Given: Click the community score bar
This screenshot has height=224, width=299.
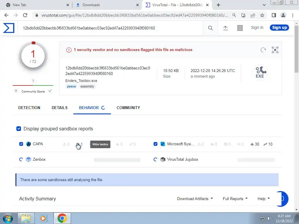Looking at the screenshot, I should click(x=33, y=85).
